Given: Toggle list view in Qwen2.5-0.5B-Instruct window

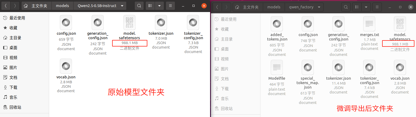Looking at the screenshot, I should [x=150, y=6].
